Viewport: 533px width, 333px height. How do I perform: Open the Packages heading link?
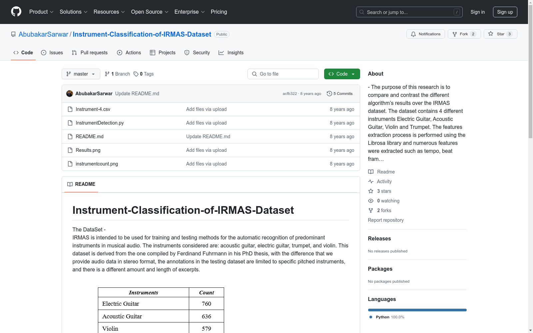(380, 269)
